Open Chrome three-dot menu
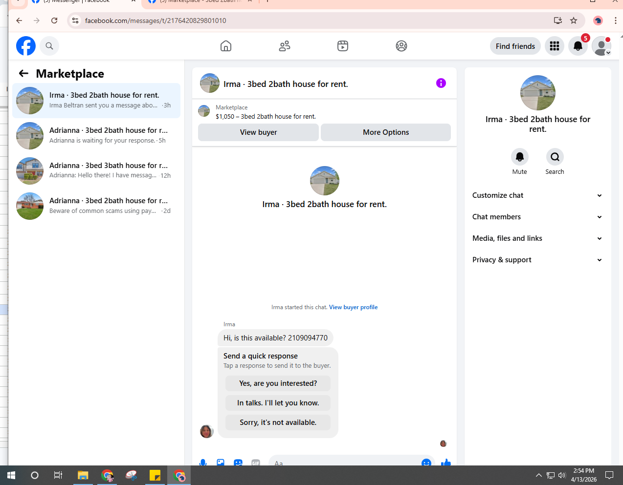This screenshot has width=623, height=485. [615, 21]
